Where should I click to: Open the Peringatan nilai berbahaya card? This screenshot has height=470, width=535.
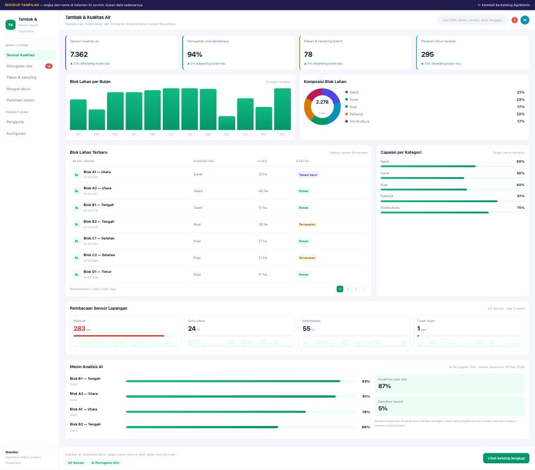[239, 52]
